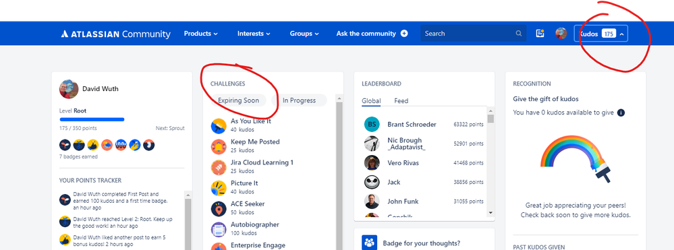Open the Picture It challenge
The height and width of the screenshot is (250, 674).
[244, 183]
